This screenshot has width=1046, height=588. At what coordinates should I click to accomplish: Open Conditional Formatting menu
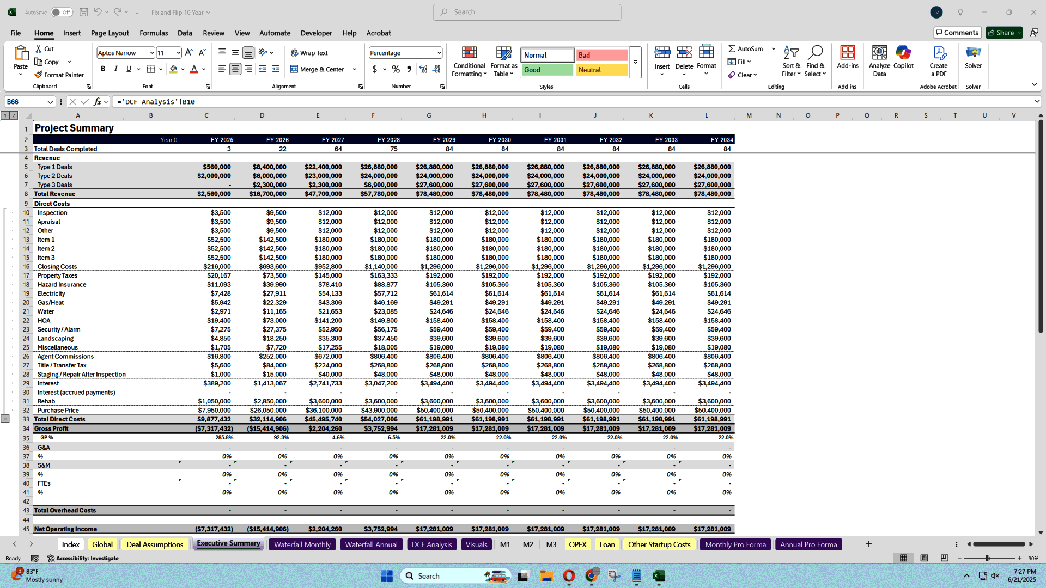[469, 61]
